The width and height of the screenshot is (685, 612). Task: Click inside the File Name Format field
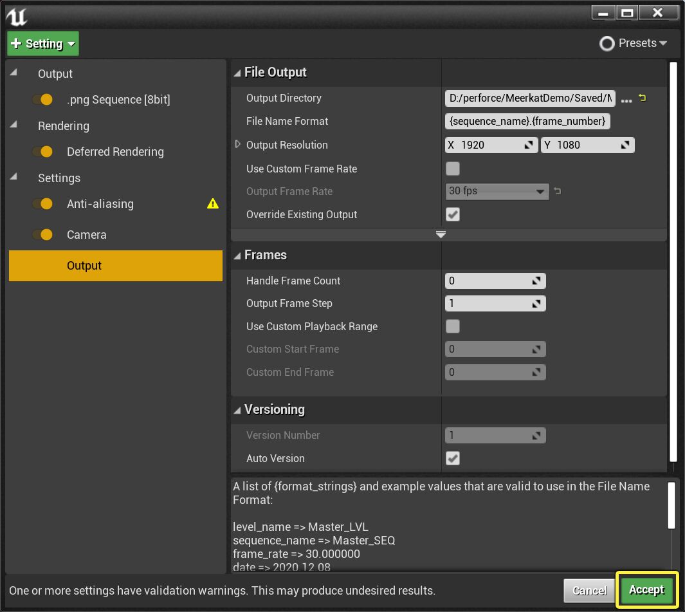pos(527,121)
